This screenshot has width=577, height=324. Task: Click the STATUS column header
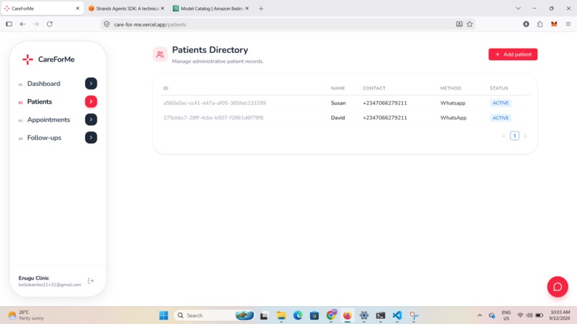click(x=499, y=88)
